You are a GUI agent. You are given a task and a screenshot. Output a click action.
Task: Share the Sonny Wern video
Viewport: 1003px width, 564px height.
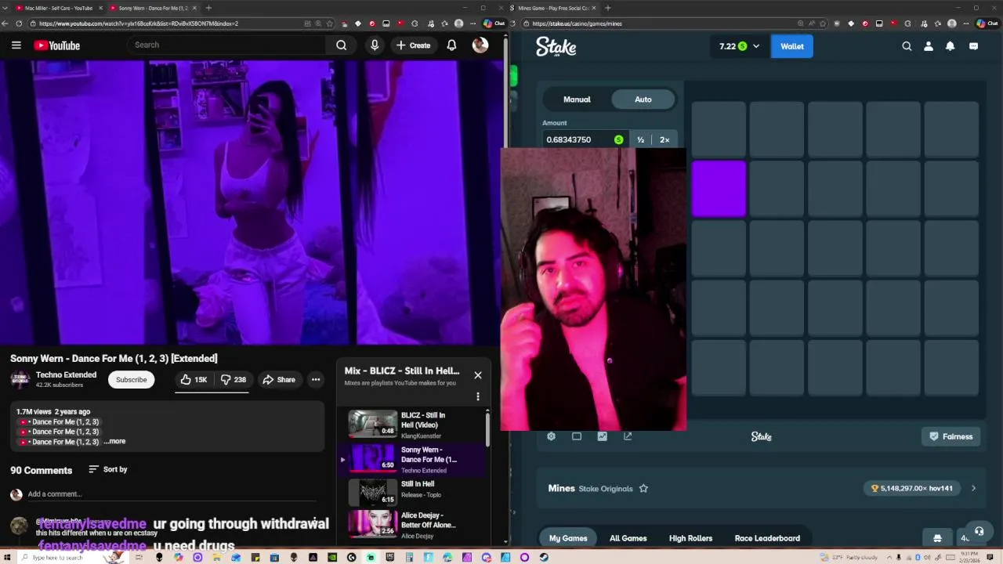click(279, 380)
